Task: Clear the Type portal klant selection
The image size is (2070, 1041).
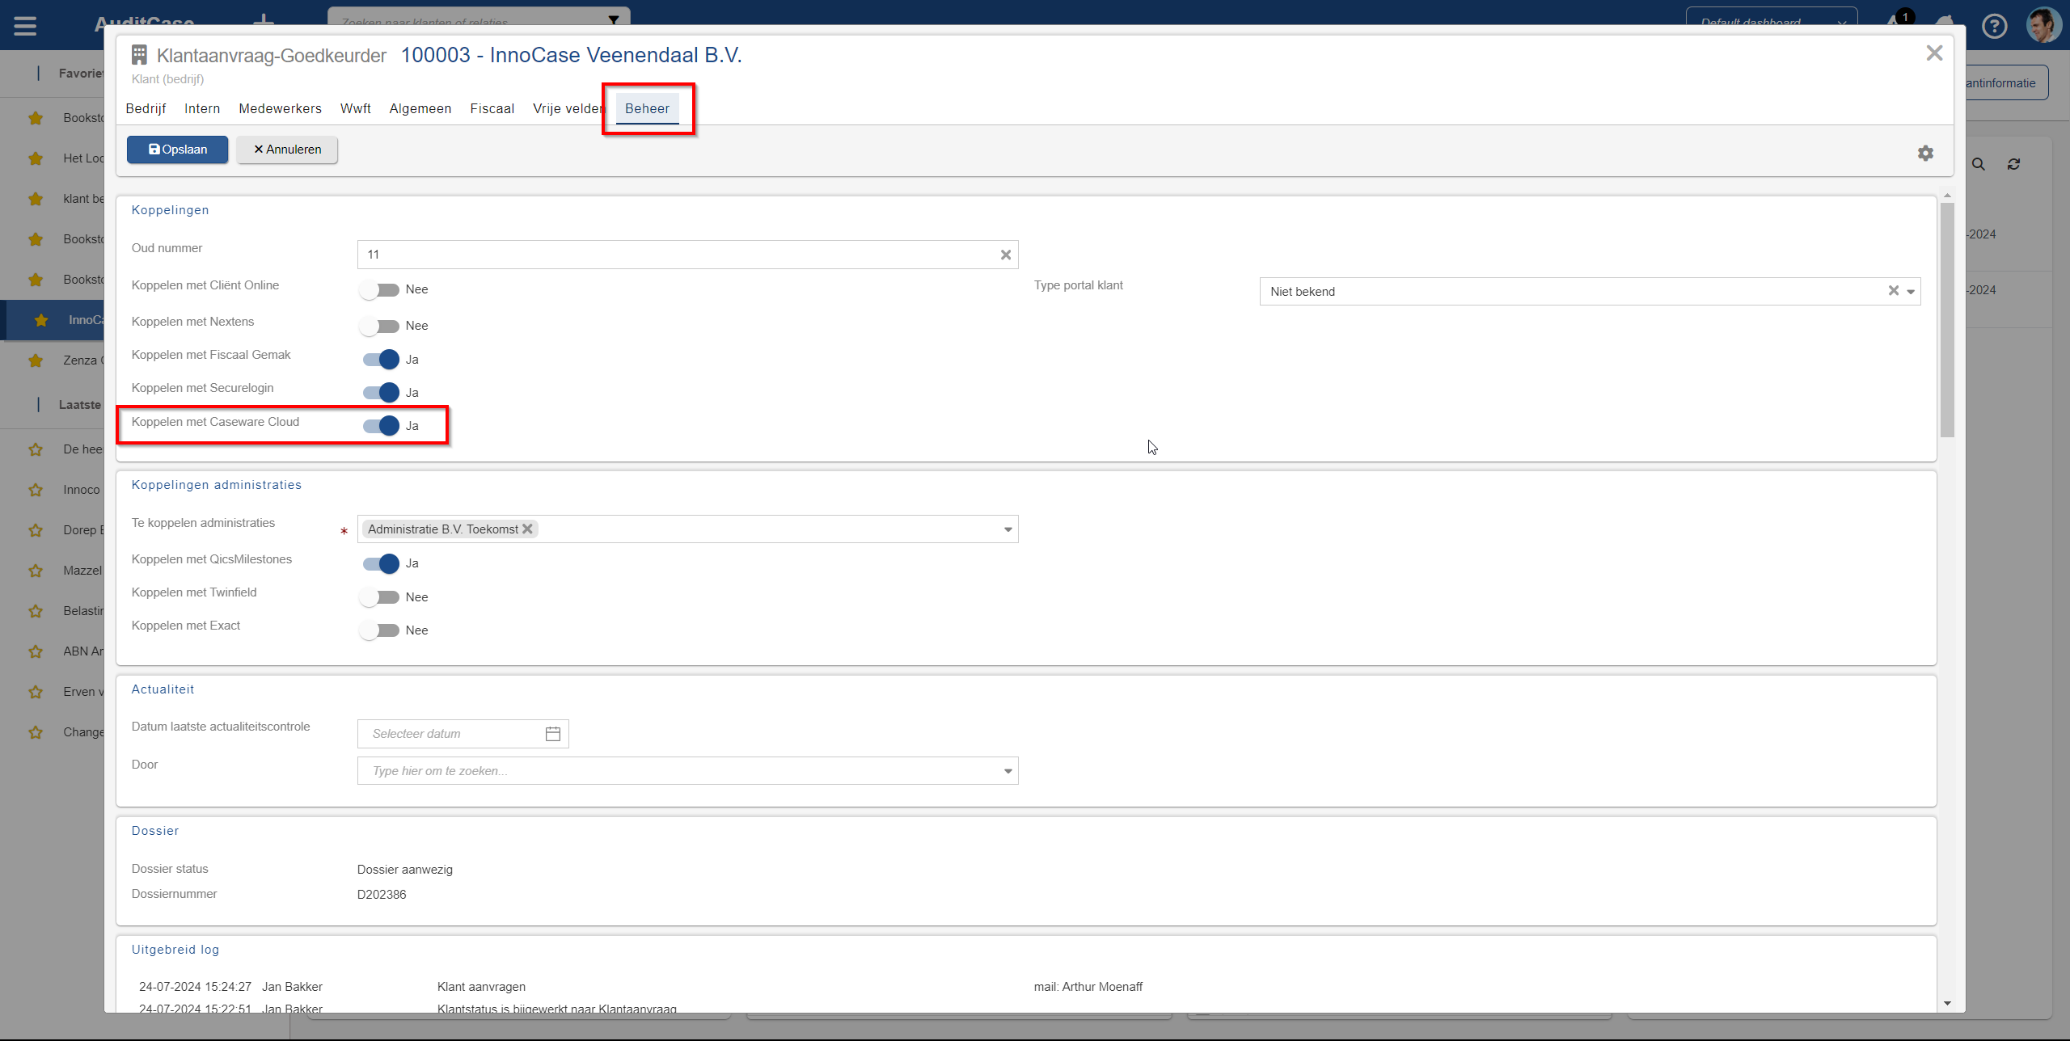Action: click(x=1893, y=291)
